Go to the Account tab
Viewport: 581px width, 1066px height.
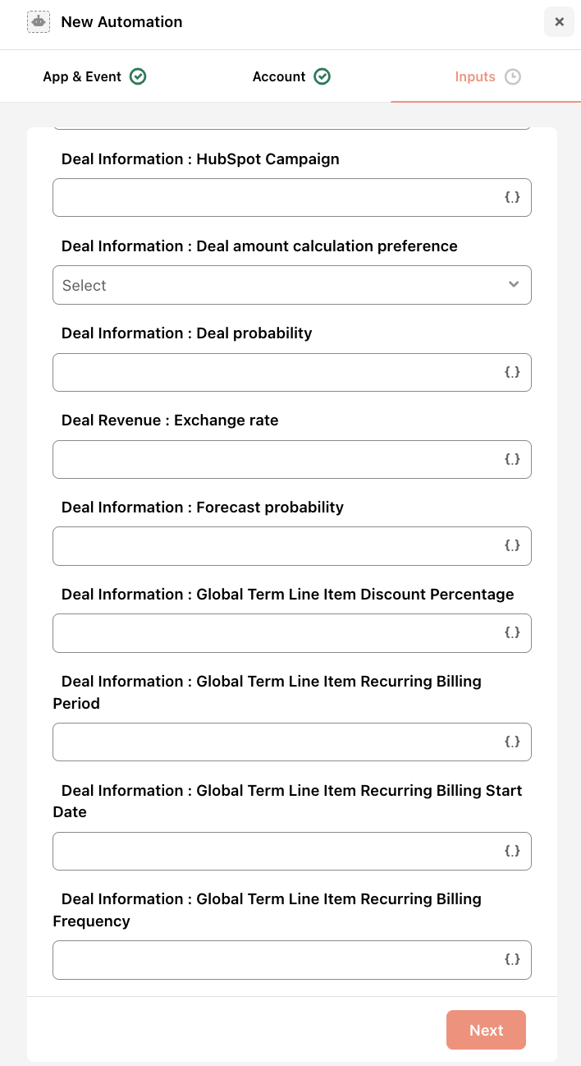[291, 76]
